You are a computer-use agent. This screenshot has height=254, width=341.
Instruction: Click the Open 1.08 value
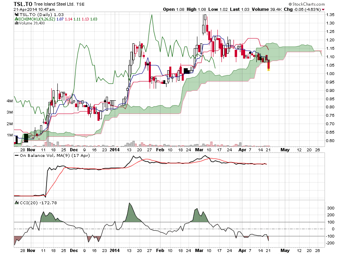pos(174,9)
